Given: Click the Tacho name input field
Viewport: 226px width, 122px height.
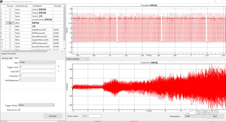Looking at the screenshot, I should click(x=92, y=116).
